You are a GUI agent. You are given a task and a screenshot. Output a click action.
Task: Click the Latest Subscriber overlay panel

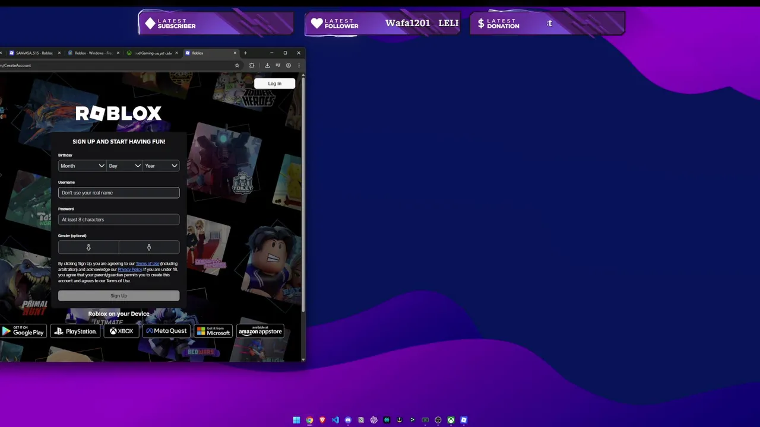[x=216, y=23]
